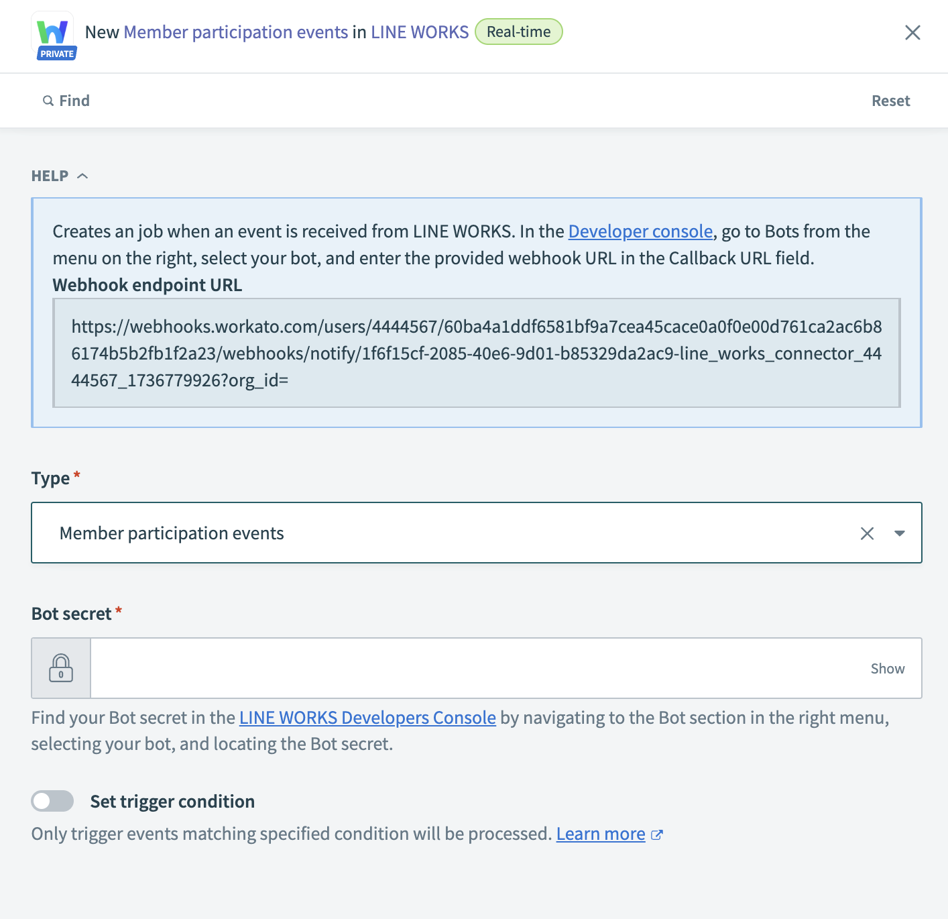Screen dimensions: 948x919
Task: Open the LINE WORKS Developers Console link
Action: [367, 718]
